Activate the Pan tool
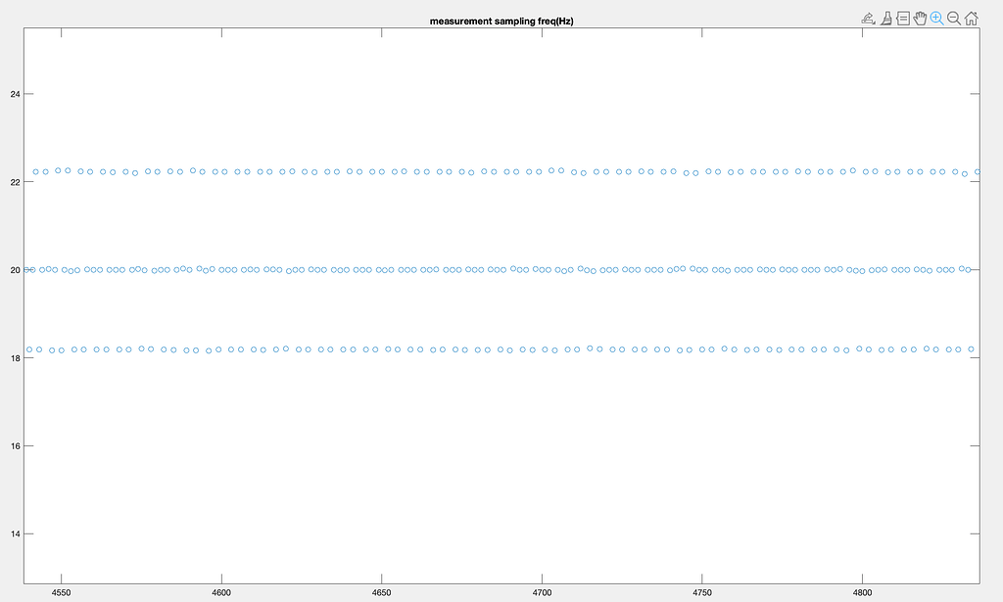This screenshot has width=1003, height=602. pyautogui.click(x=920, y=18)
